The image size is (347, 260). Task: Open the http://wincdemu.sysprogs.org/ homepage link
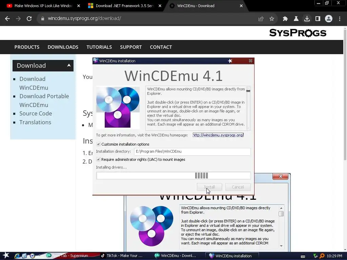tap(218, 135)
